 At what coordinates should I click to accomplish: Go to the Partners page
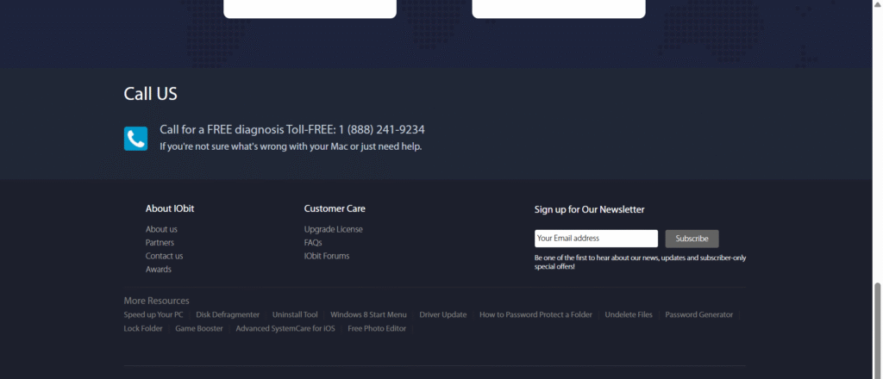[160, 243]
